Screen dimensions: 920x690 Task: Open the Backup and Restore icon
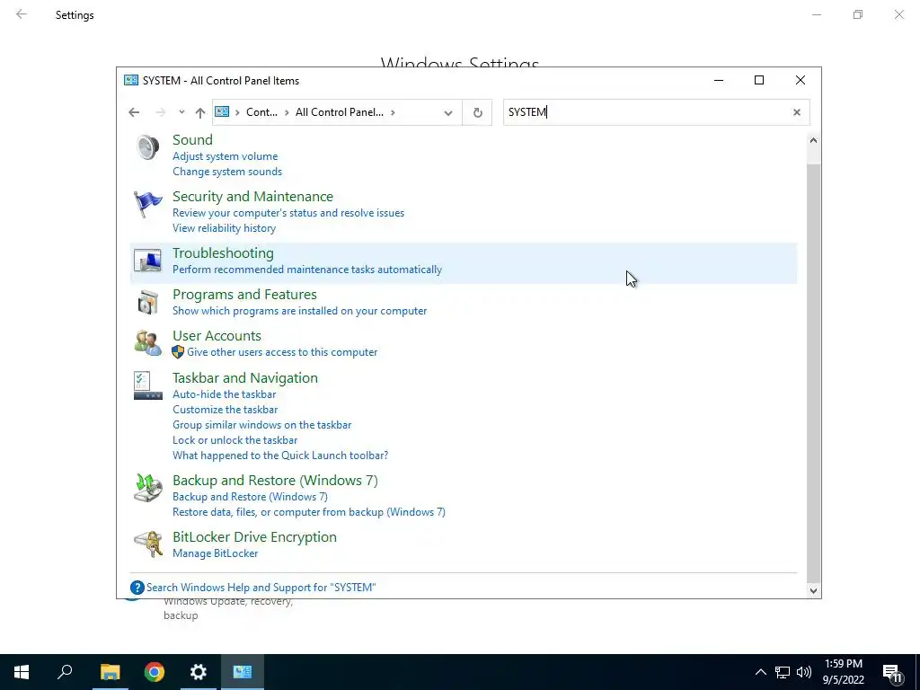pyautogui.click(x=148, y=488)
